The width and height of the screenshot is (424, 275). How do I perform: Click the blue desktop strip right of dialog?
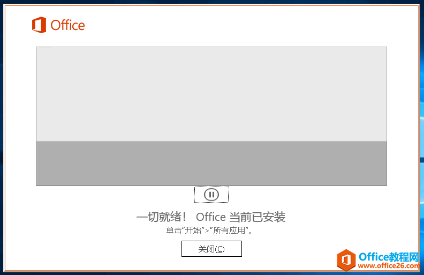[x=421, y=134]
